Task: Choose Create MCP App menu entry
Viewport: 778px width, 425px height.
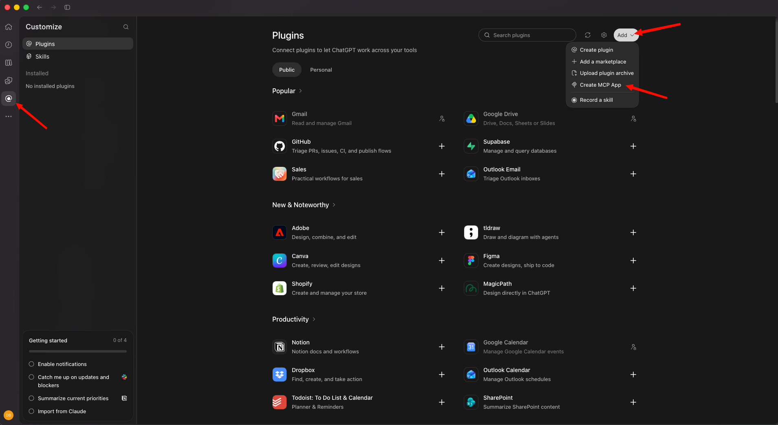Action: [x=602, y=85]
